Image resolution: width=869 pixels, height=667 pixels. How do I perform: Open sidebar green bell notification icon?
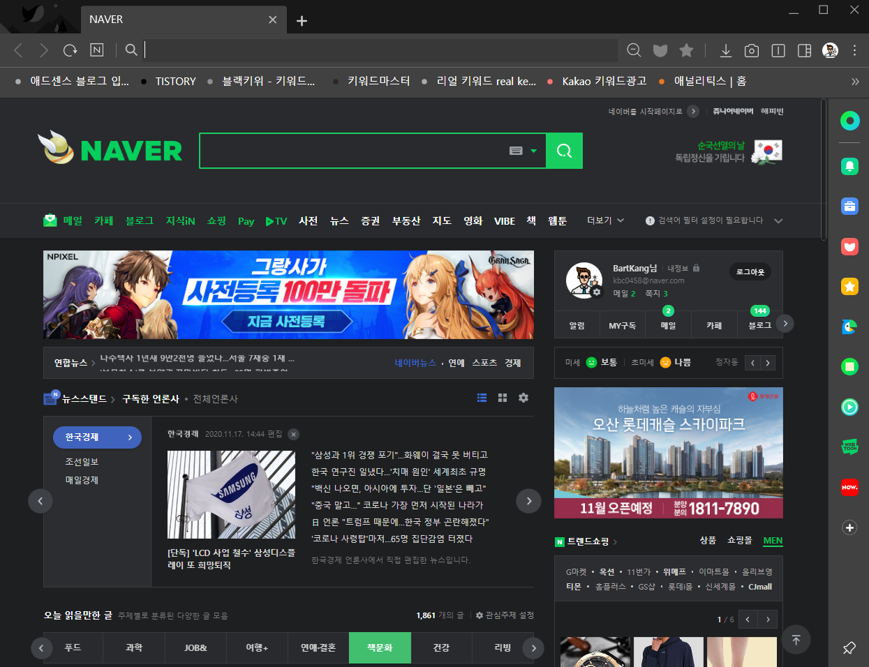pos(849,166)
